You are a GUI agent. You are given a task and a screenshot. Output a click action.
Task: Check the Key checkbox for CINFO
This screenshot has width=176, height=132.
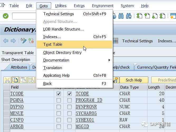point(59,120)
